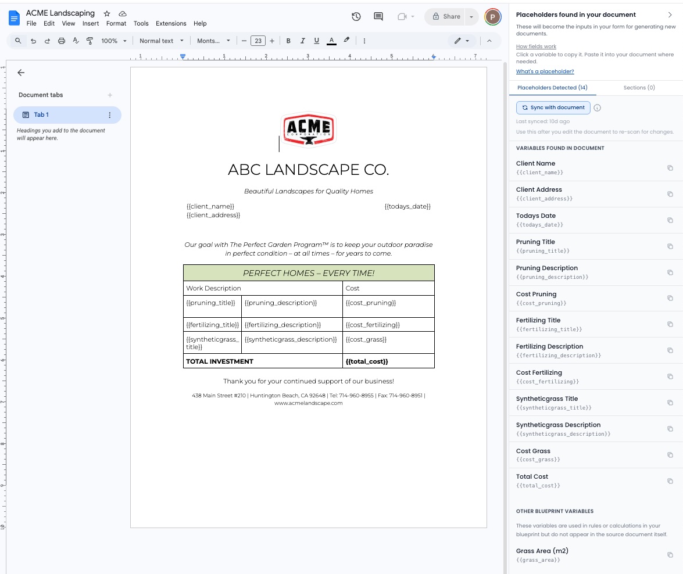Open more toolbar options menu
Screen dimensions: 683x574
[364, 41]
